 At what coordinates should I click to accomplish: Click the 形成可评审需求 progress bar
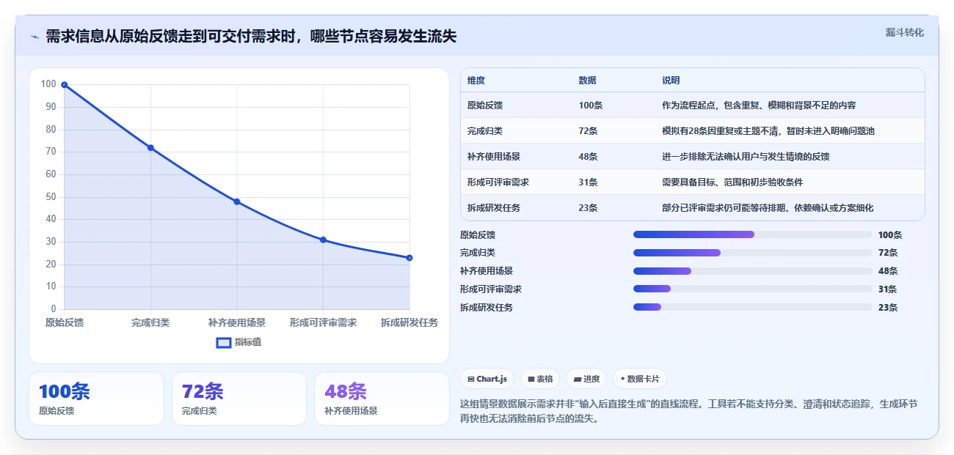(x=752, y=289)
